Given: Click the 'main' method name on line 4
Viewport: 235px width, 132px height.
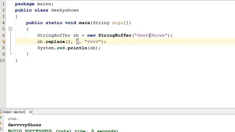Looking at the screenshot, I should point(84,23).
